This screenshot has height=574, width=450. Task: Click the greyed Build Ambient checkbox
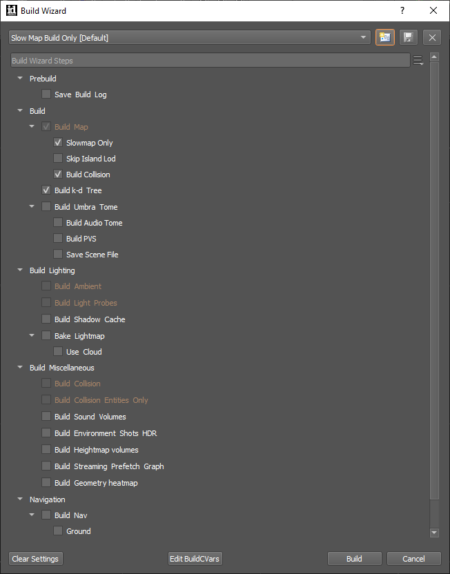[46, 286]
